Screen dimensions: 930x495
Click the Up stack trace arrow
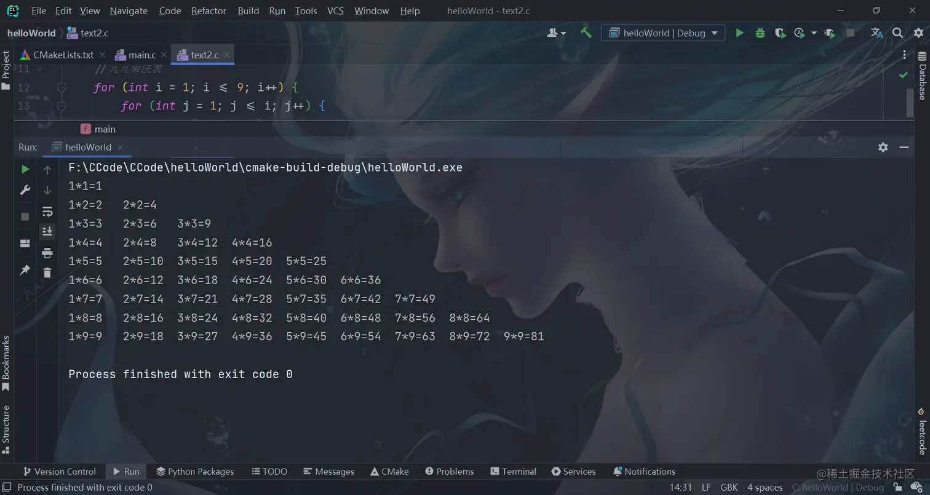point(47,169)
